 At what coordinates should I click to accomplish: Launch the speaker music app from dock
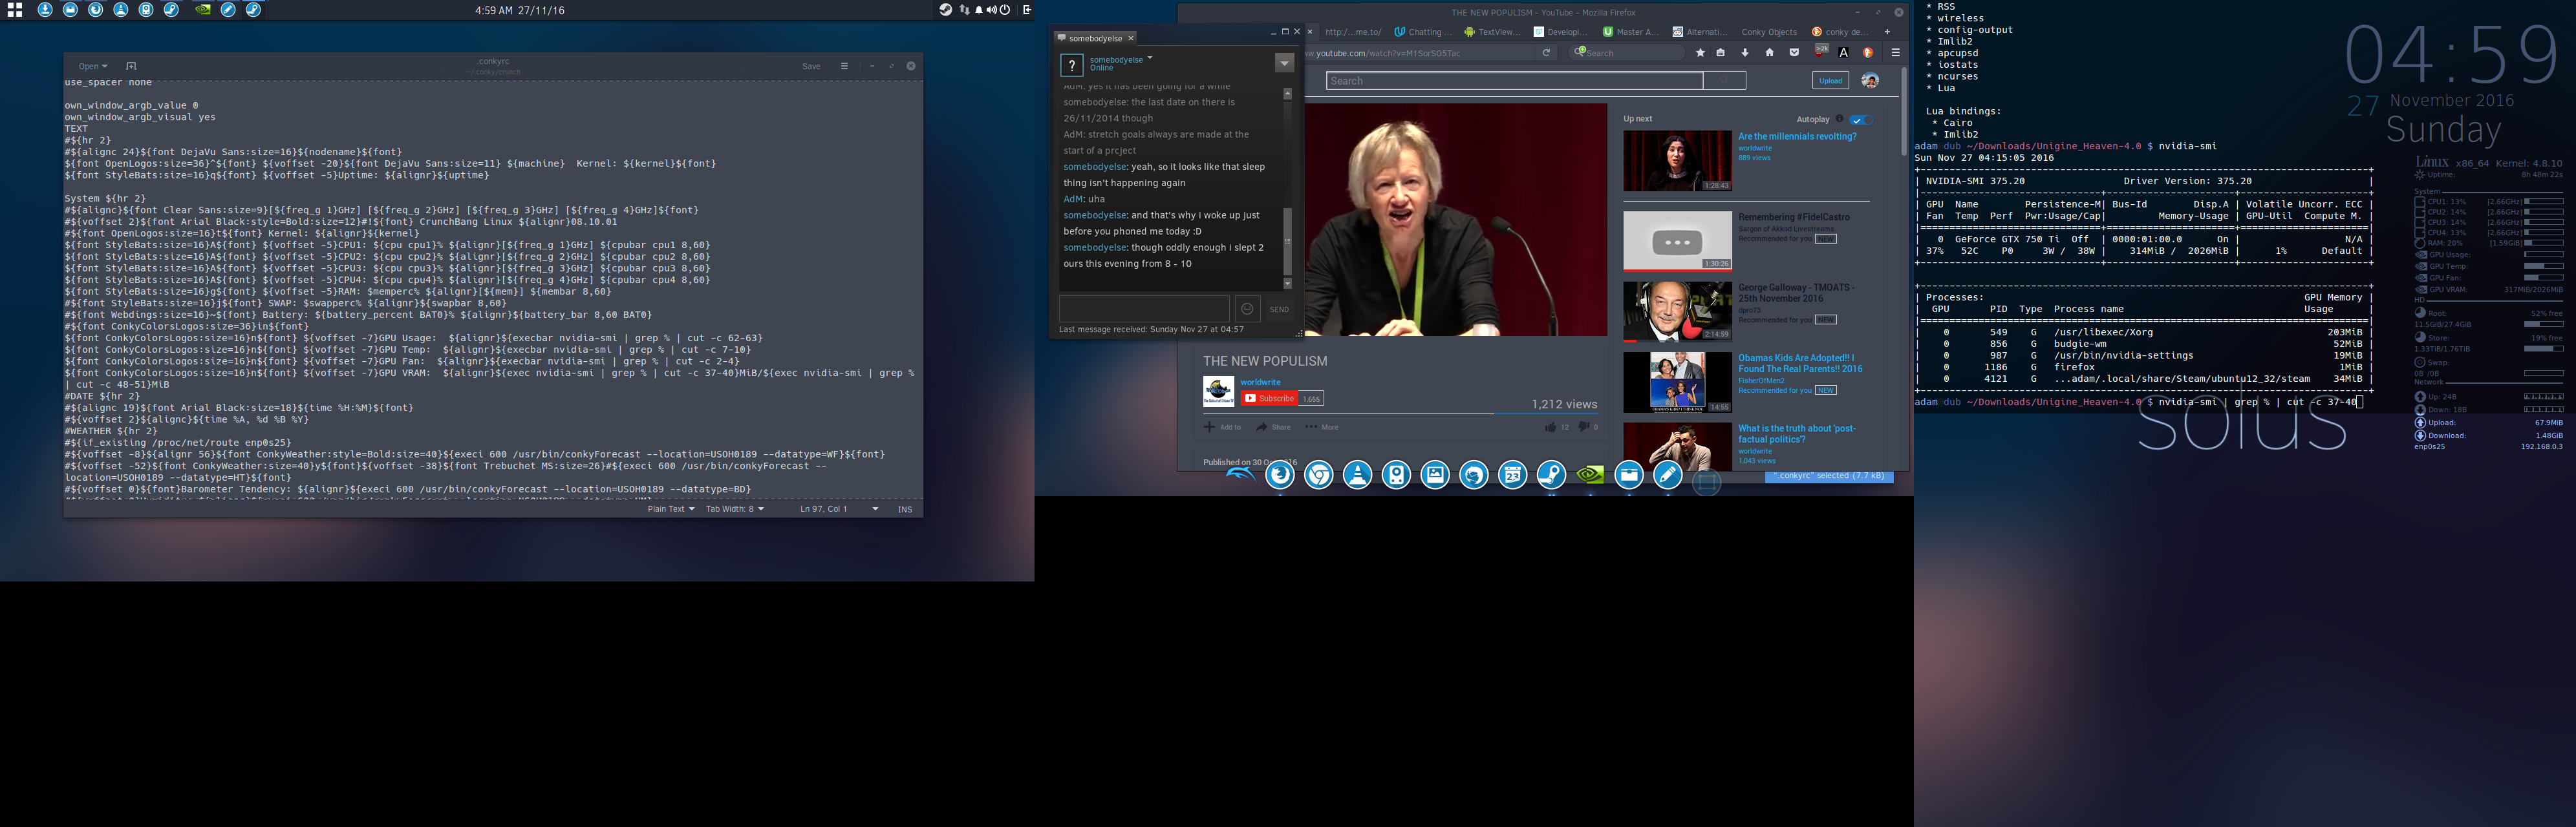point(1396,476)
